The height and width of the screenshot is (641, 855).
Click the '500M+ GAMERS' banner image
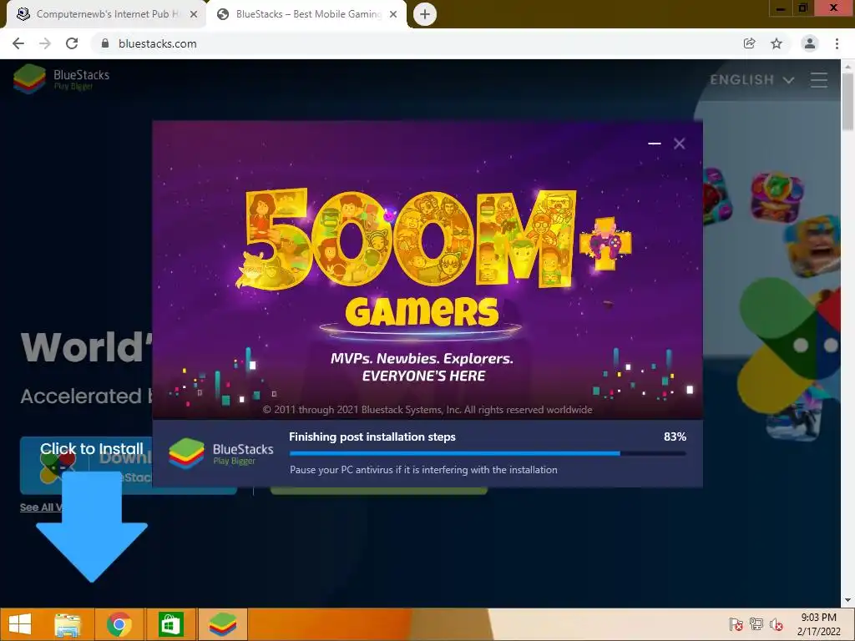click(x=427, y=270)
